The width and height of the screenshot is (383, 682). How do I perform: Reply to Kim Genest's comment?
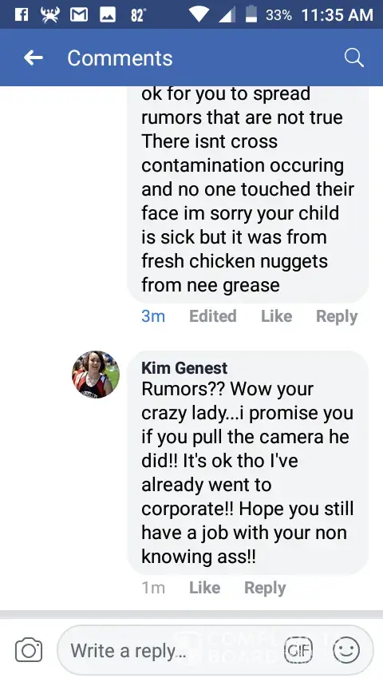coord(265,588)
